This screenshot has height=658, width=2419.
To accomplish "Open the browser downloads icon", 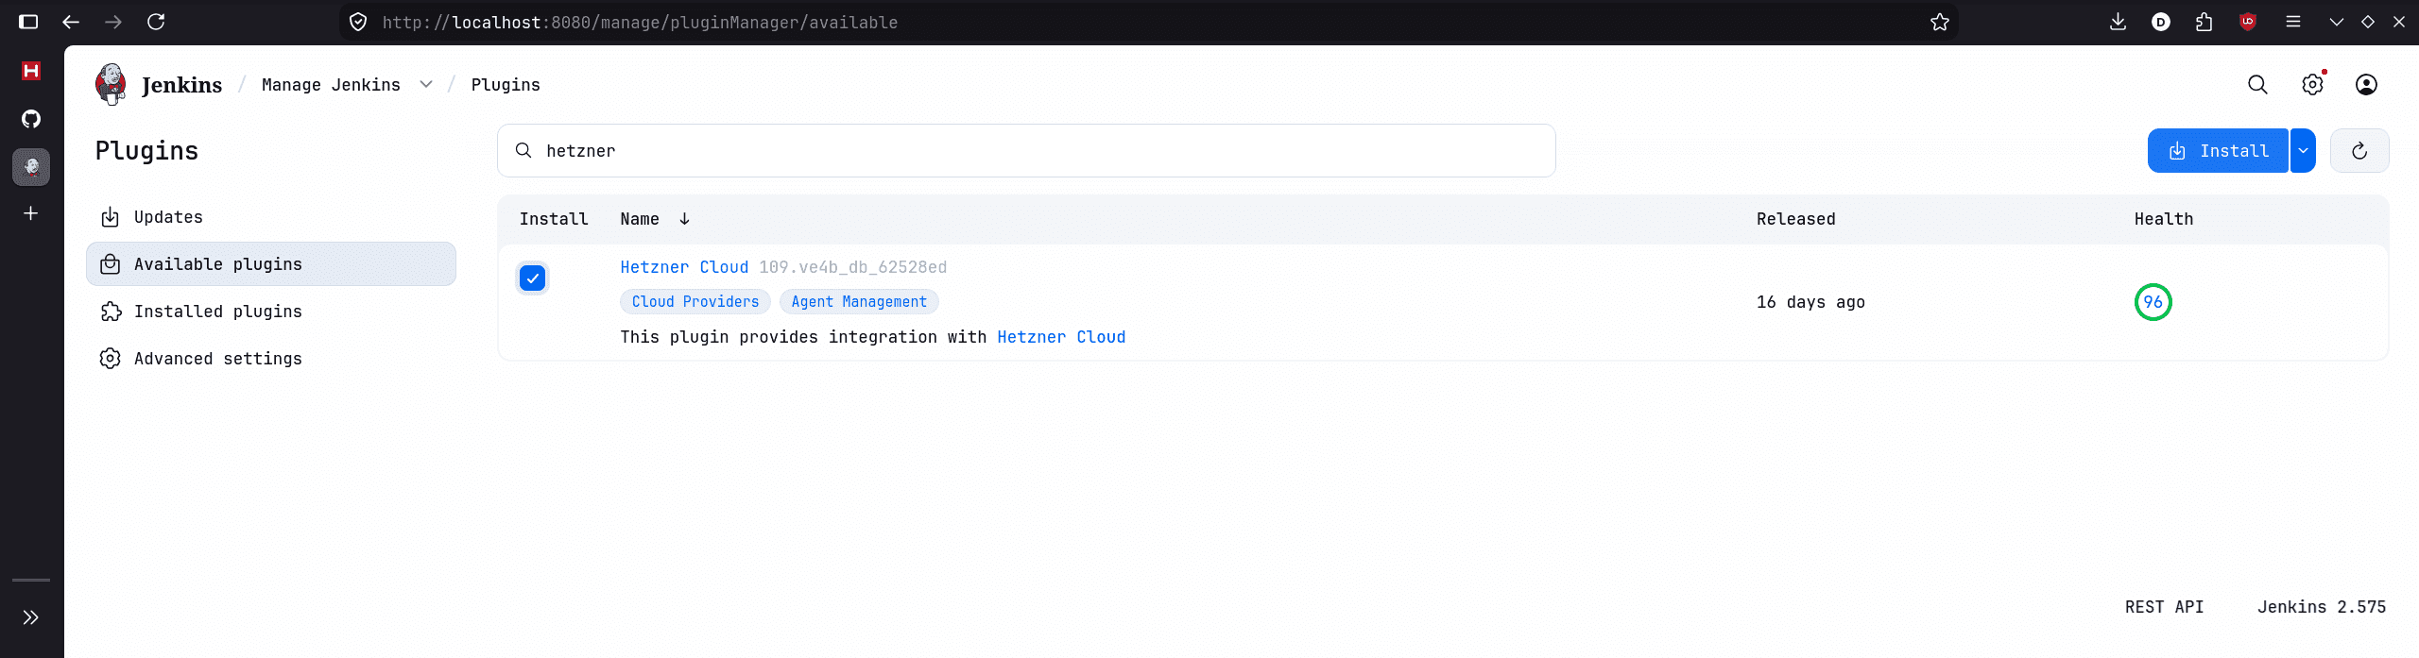I will coord(2118,22).
